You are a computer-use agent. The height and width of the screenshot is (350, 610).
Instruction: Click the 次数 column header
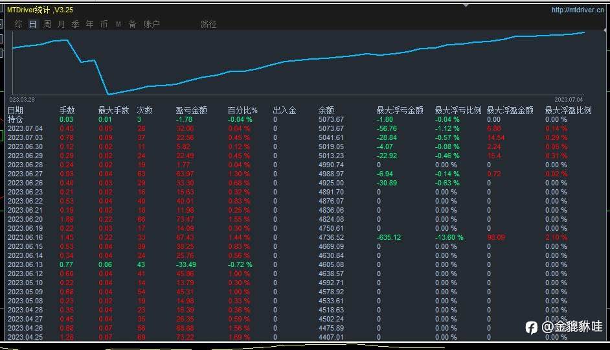click(x=144, y=110)
